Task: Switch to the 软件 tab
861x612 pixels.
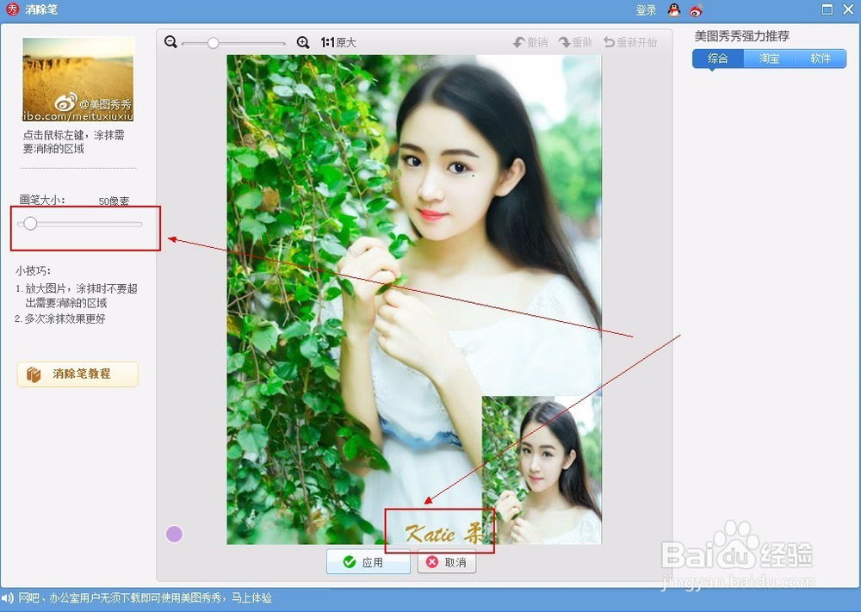Action: (x=821, y=59)
